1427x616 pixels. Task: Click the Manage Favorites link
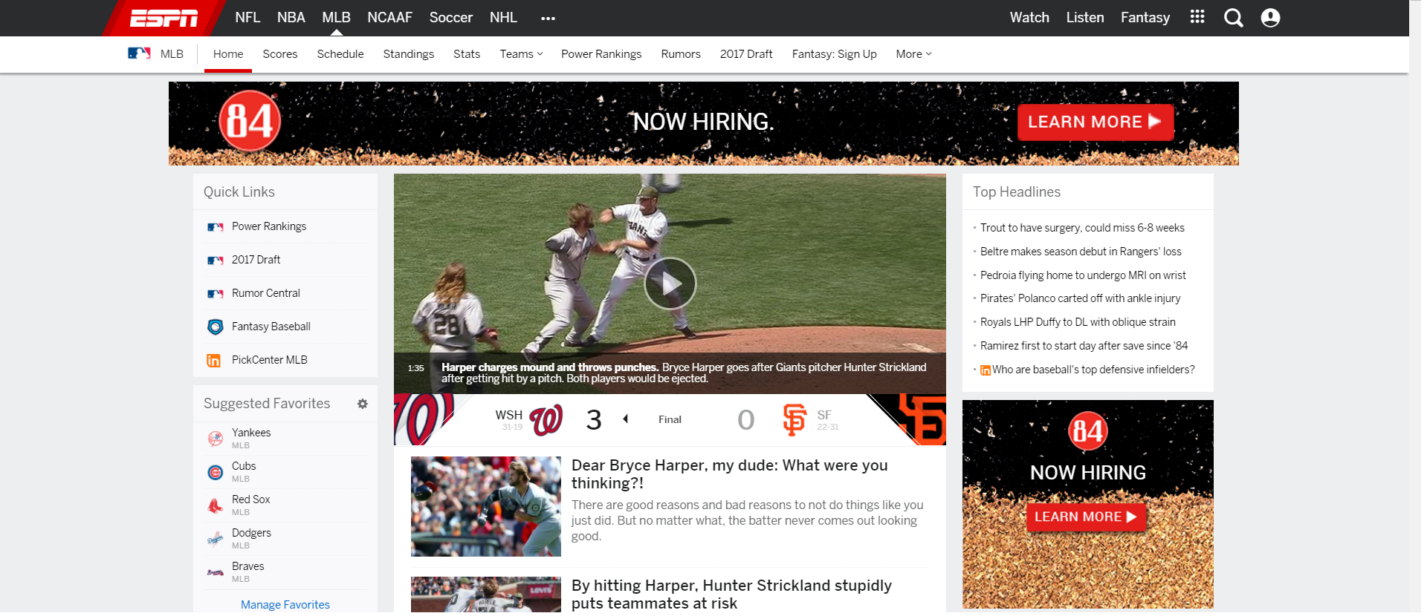tap(285, 605)
